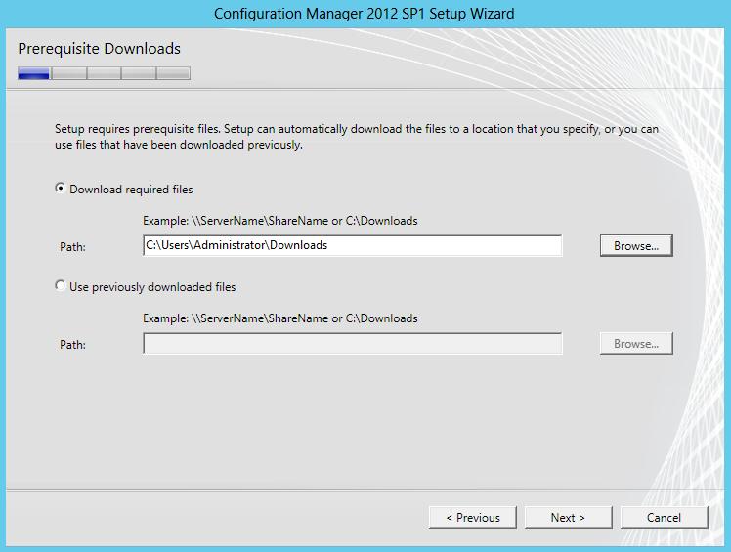Select Use previously downloaded files option
731x552 pixels.
(x=145, y=286)
